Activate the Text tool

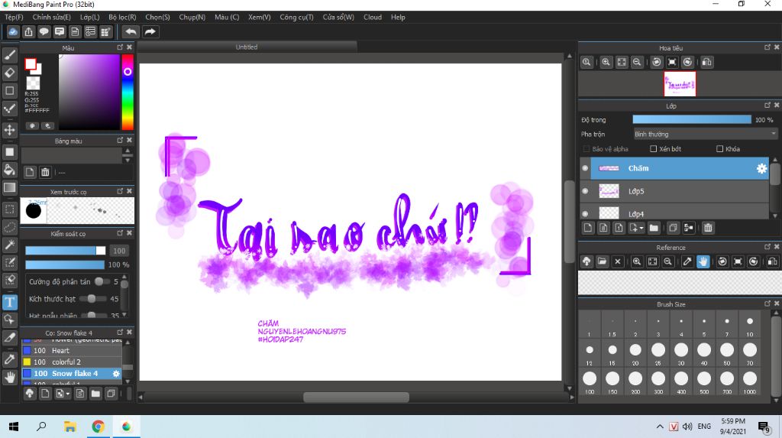click(10, 302)
